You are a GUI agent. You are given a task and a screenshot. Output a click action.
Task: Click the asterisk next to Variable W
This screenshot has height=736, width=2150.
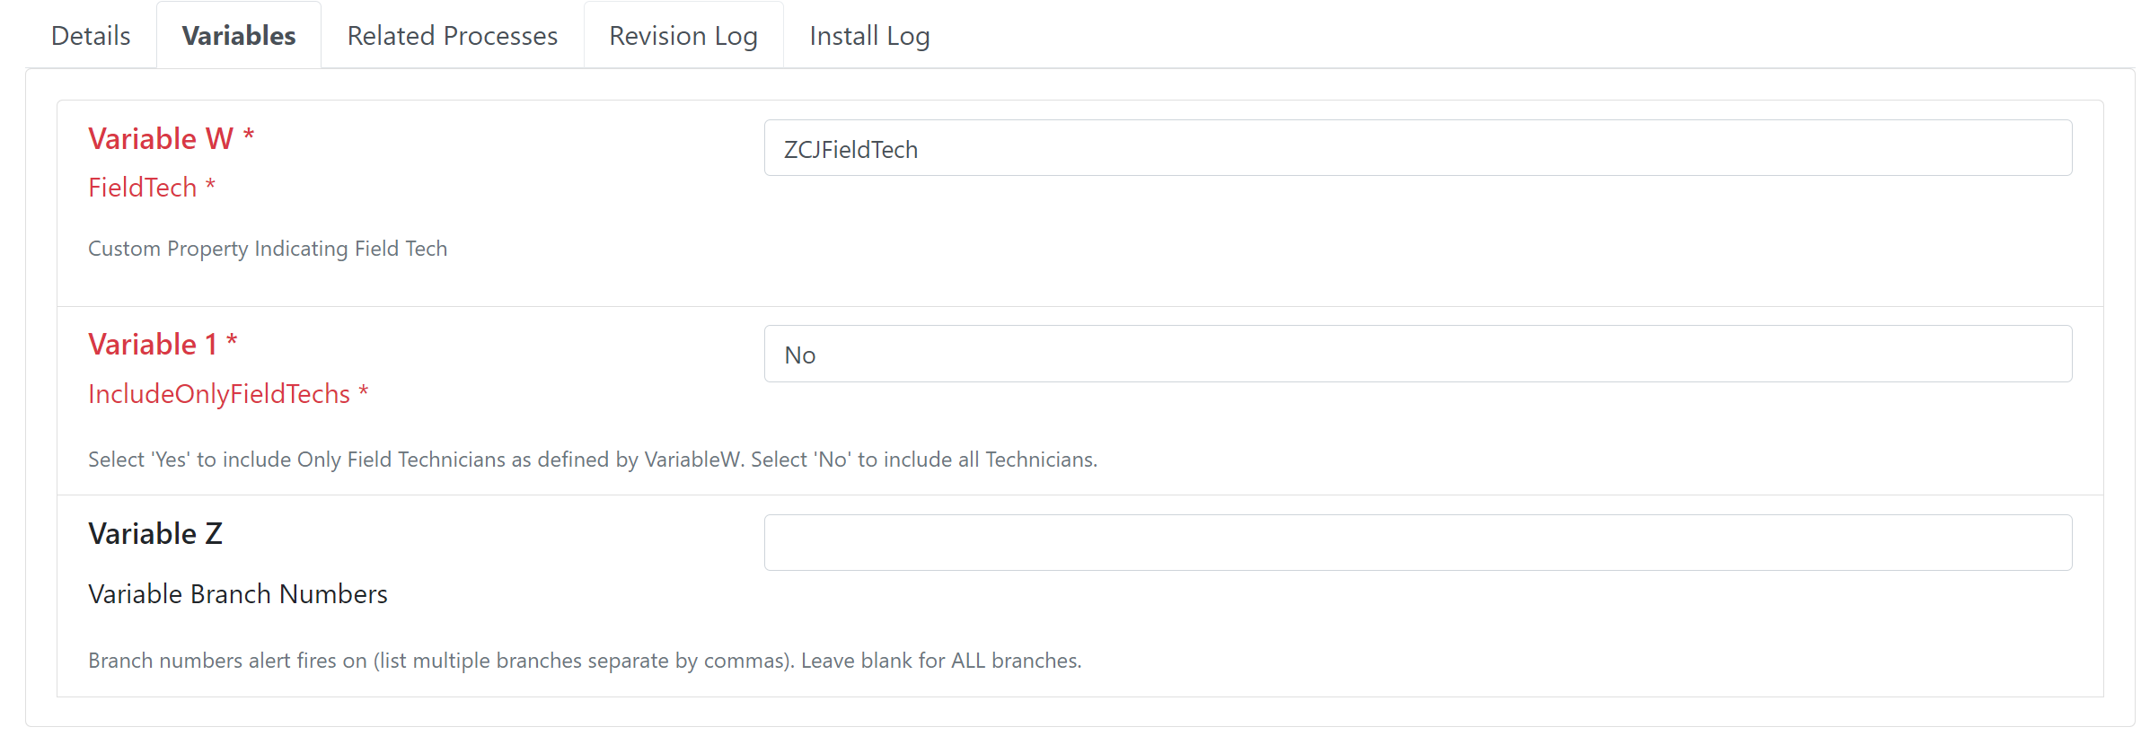tap(249, 136)
